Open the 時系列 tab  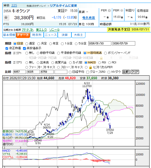(37, 35)
